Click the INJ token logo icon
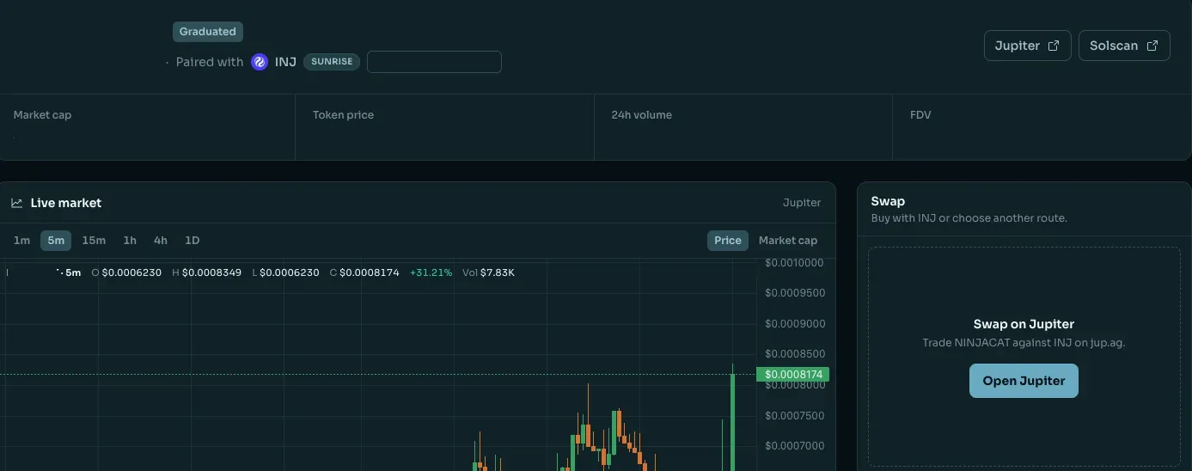The image size is (1192, 471). click(260, 62)
